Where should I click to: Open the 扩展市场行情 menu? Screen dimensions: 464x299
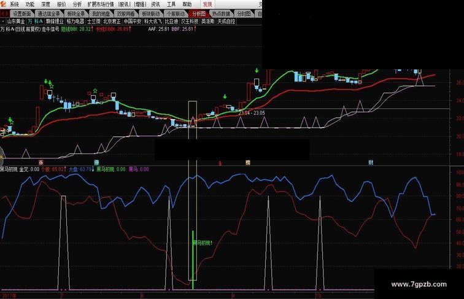point(101,4)
